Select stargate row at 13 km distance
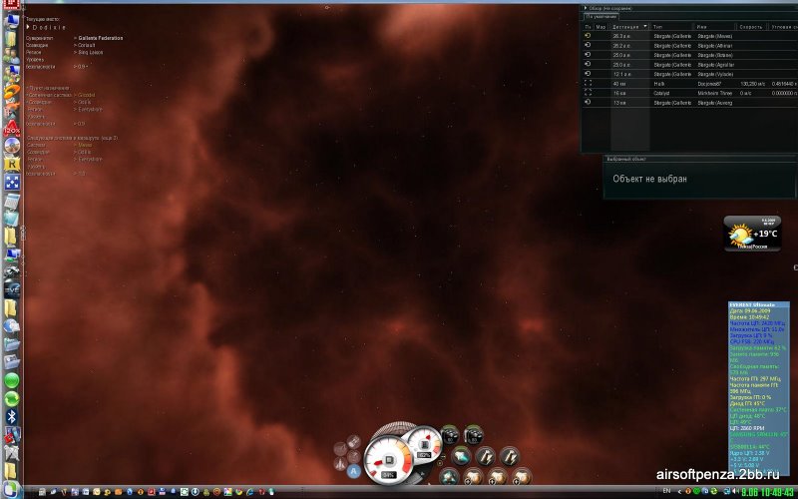Viewport: 798px width, 499px height. (689, 103)
